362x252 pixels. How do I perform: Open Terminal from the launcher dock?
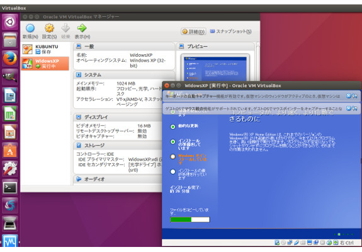(x=10, y=188)
